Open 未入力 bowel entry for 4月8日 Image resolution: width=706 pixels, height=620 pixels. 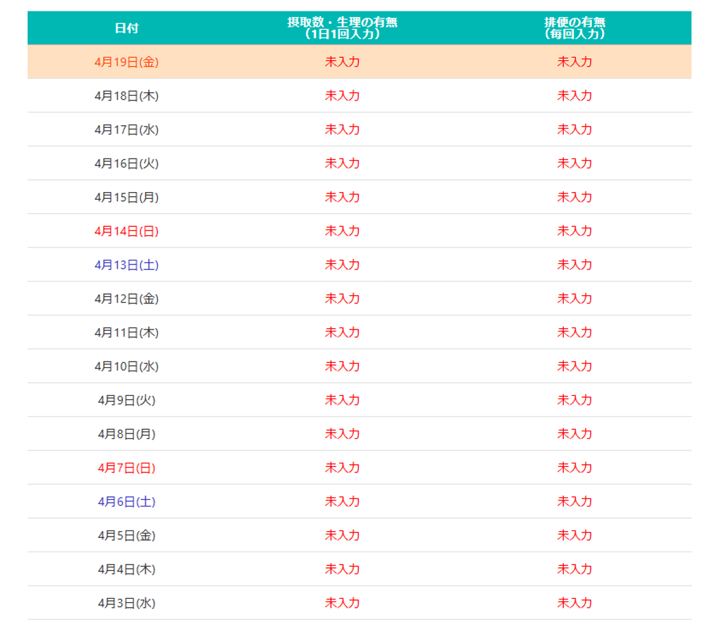pyautogui.click(x=575, y=433)
